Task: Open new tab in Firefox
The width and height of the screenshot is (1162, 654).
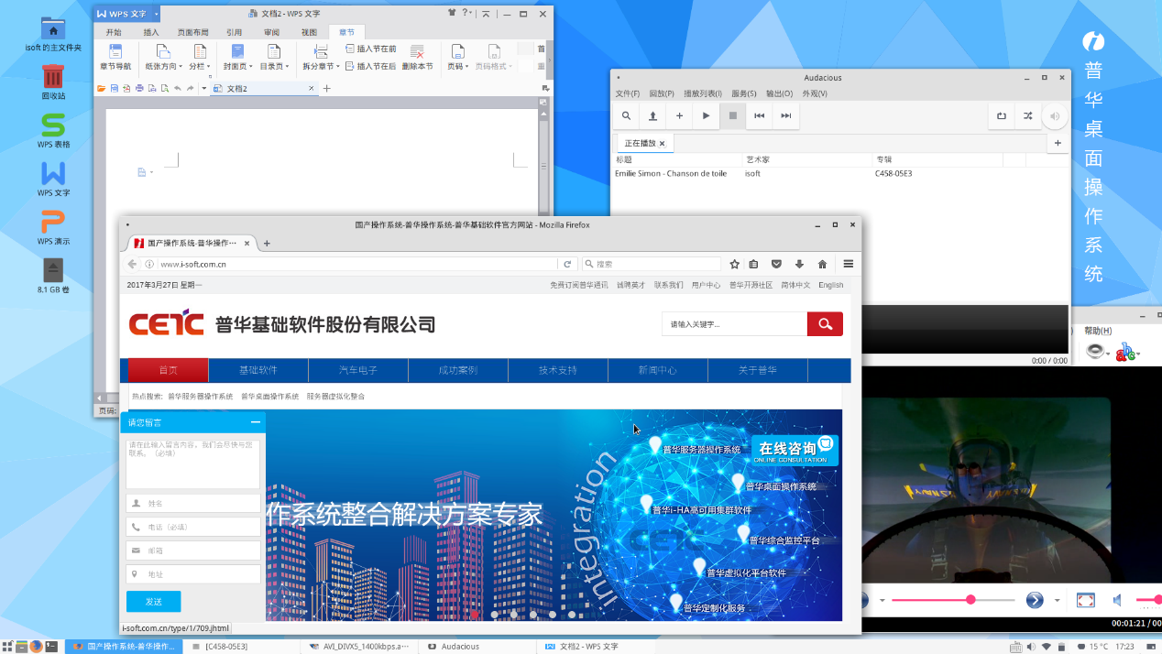Action: click(267, 244)
